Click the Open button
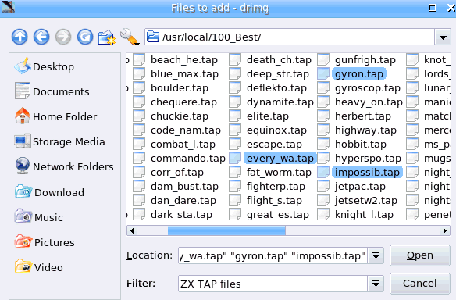Image resolution: width=456 pixels, height=300 pixels. tap(419, 255)
